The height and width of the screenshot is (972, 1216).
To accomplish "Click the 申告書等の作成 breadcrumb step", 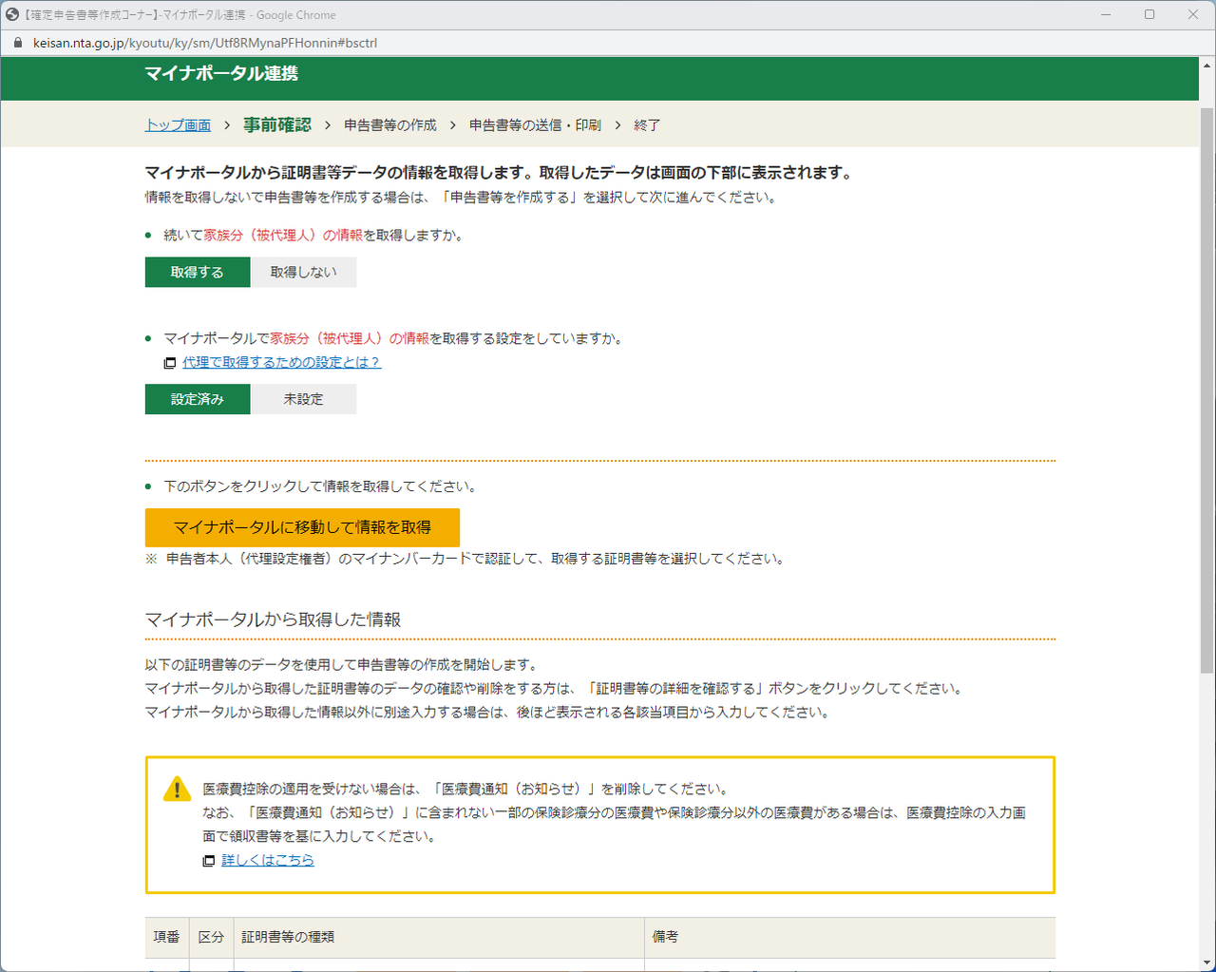I will [390, 125].
